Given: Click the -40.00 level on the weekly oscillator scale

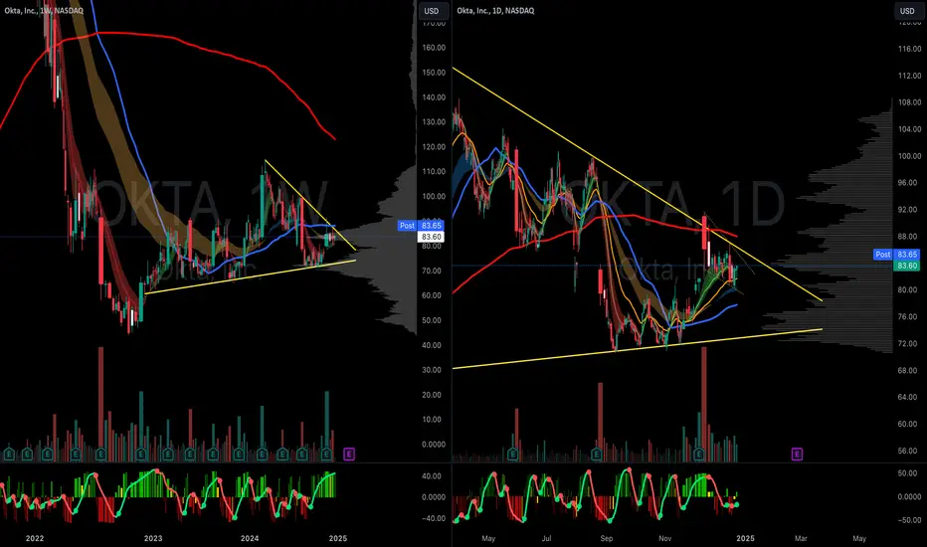Looking at the screenshot, I should pos(434,518).
